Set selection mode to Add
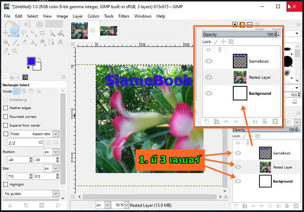 (x=24, y=91)
